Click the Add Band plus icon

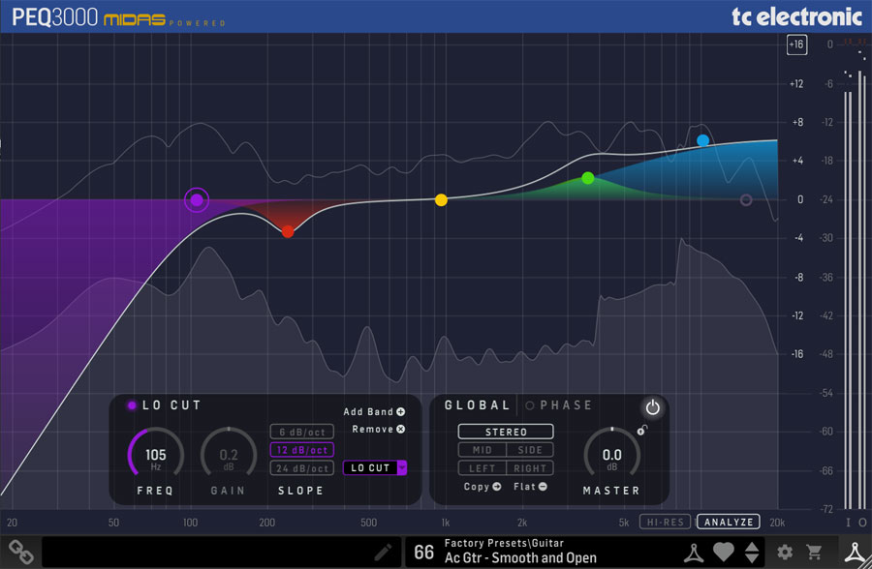tap(400, 411)
